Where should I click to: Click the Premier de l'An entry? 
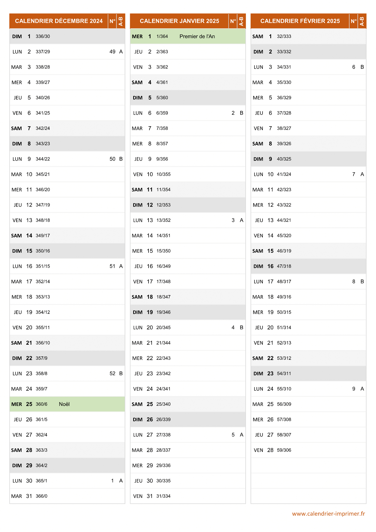pos(197,36)
